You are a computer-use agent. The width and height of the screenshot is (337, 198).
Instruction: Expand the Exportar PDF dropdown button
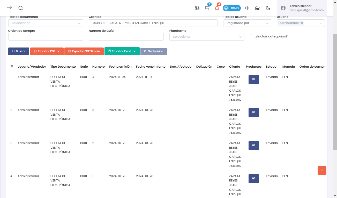pos(47,51)
